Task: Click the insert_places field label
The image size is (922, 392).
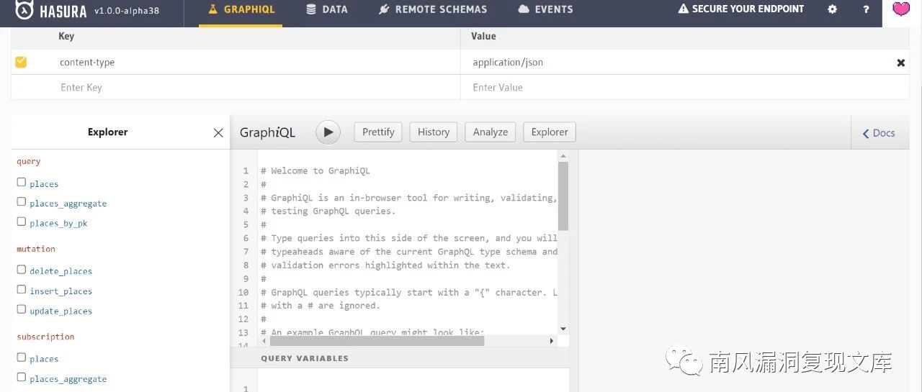Action: (x=61, y=291)
